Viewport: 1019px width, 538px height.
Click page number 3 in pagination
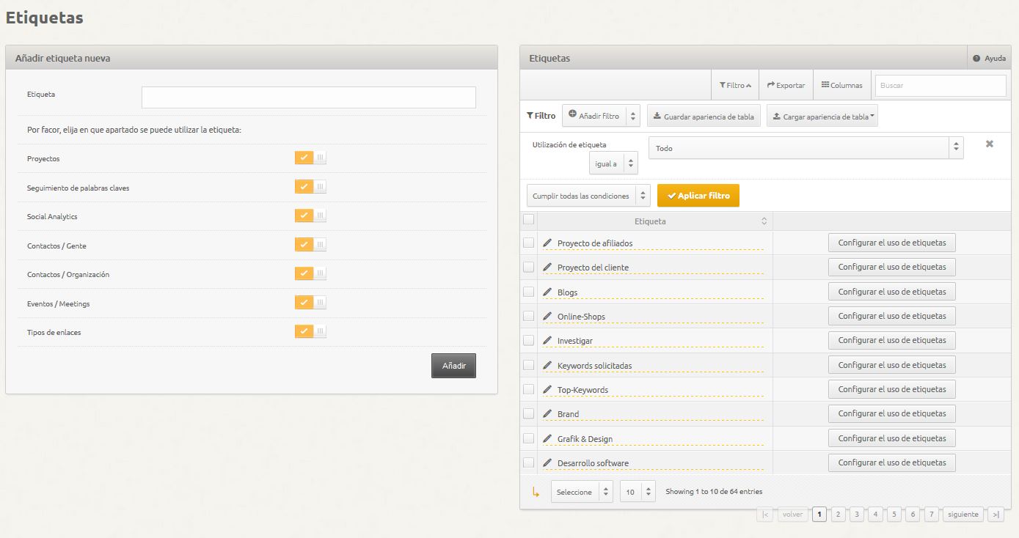point(856,515)
